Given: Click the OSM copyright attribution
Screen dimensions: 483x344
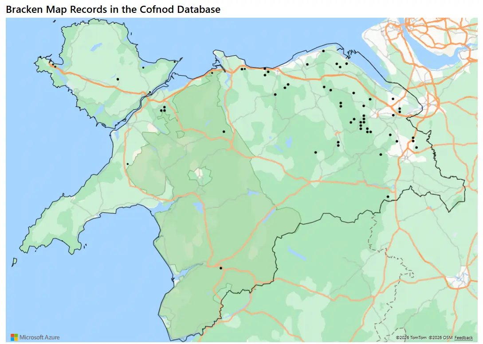Looking at the screenshot, I should click(440, 338).
